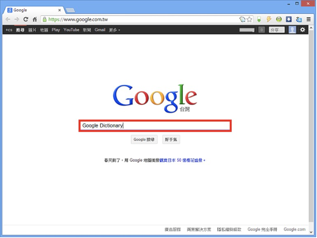
Task: Click the yellow lightning bolt extension icon
Action: 269,19
